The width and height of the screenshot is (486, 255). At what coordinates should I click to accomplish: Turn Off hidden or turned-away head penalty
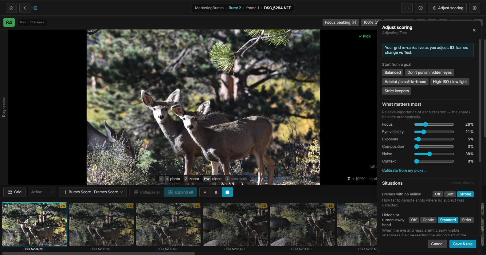pos(414,220)
